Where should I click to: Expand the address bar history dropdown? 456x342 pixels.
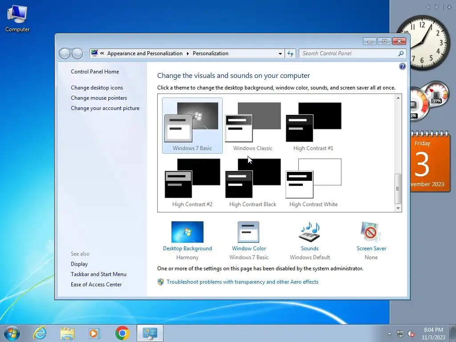point(280,53)
